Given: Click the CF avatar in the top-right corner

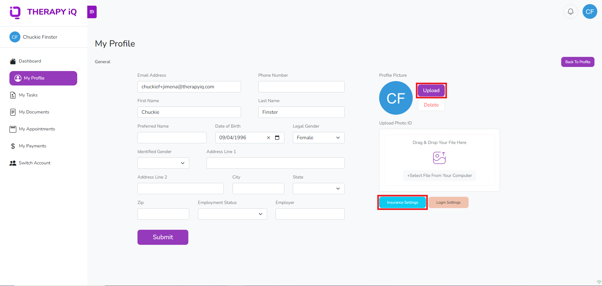Looking at the screenshot, I should point(589,11).
